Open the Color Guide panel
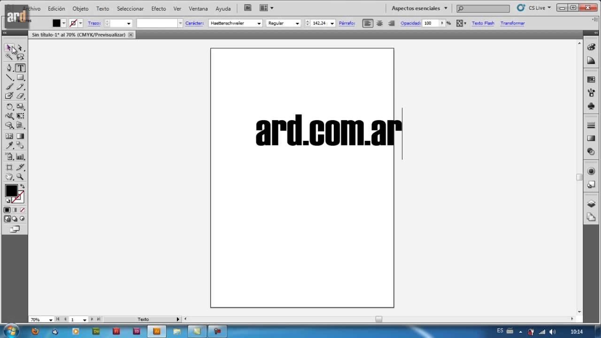 591,61
